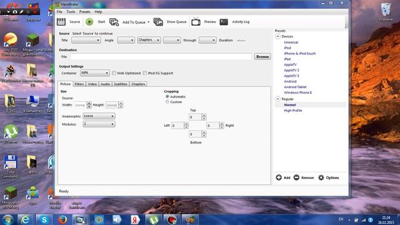
Task: Switch to the Chapters tab
Action: 138,84
